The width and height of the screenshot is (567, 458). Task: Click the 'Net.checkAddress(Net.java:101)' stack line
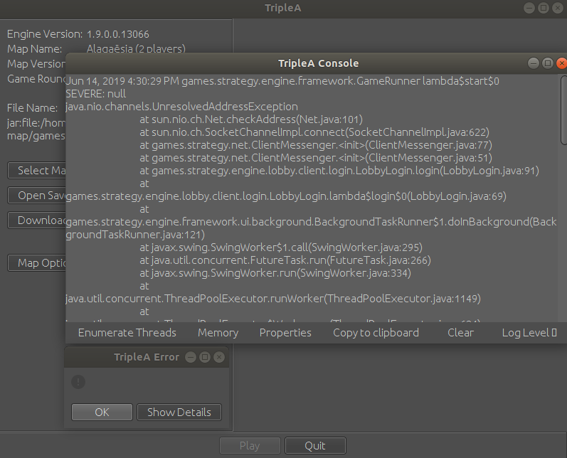click(251, 119)
